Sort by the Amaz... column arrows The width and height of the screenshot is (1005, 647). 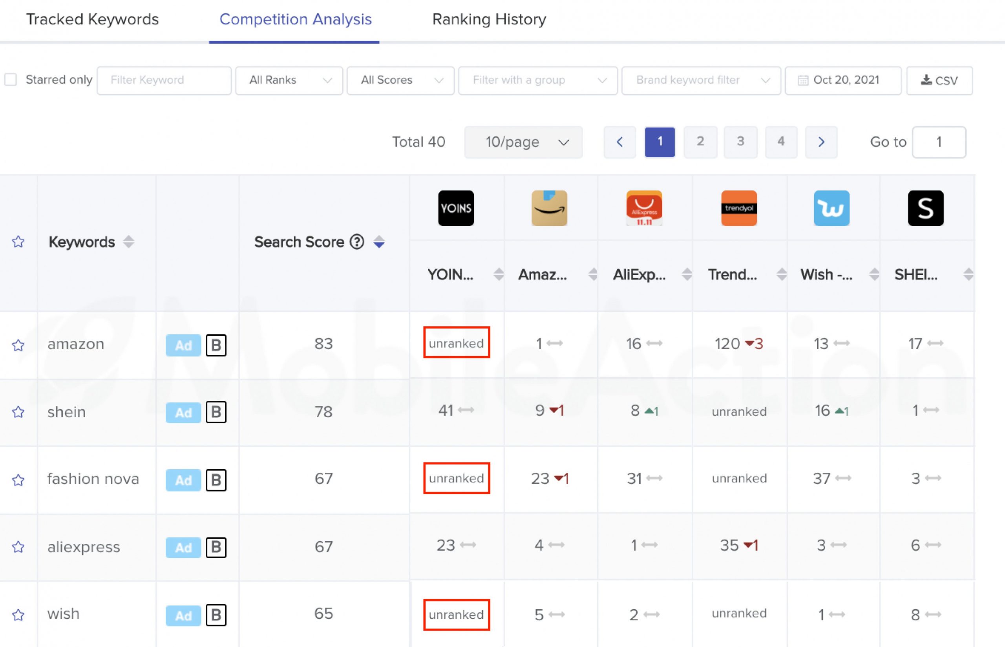[x=592, y=274]
